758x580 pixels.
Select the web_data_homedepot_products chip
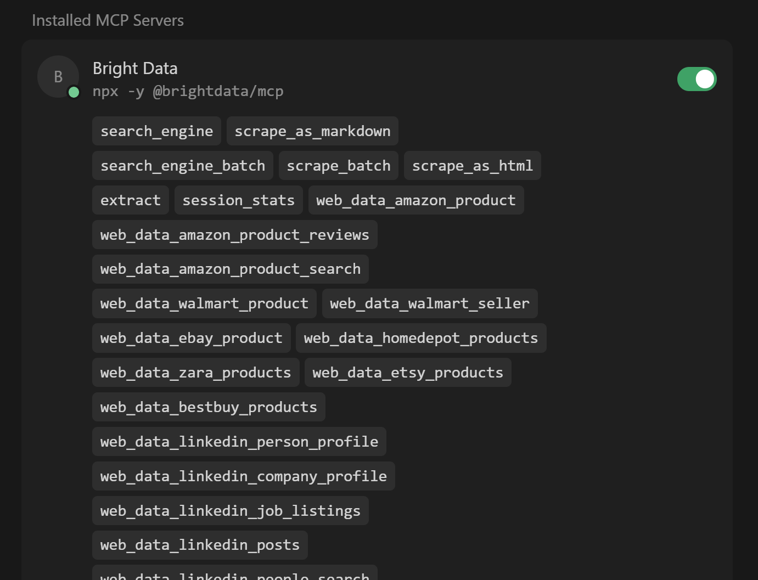click(421, 338)
